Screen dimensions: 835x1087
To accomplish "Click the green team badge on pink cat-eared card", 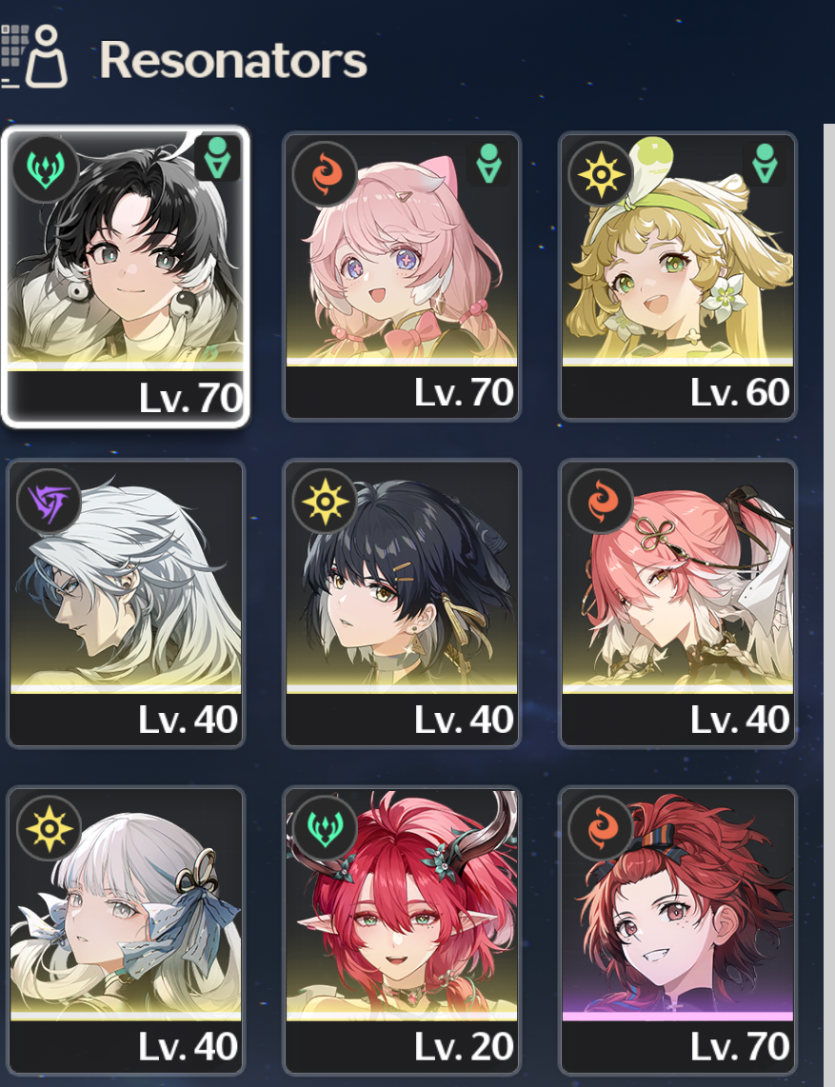I will click(489, 164).
